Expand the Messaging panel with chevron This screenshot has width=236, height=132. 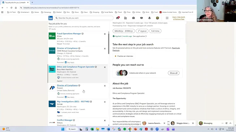point(230,123)
